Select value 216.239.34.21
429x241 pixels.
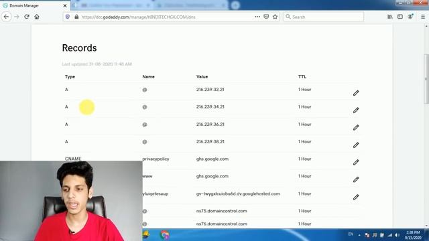(210, 107)
